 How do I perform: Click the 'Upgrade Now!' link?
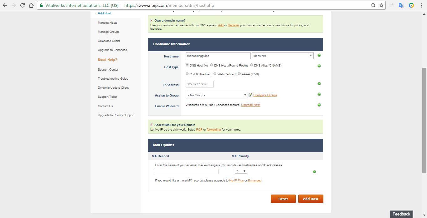pos(251,105)
